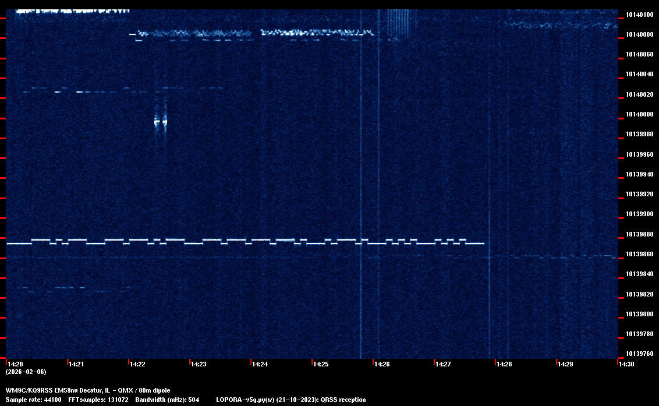Click the 10139760 frequency label

639,354
